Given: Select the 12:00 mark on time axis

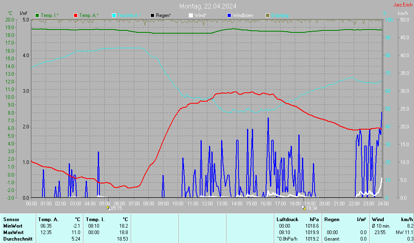Looking at the screenshot, I should 207,203.
